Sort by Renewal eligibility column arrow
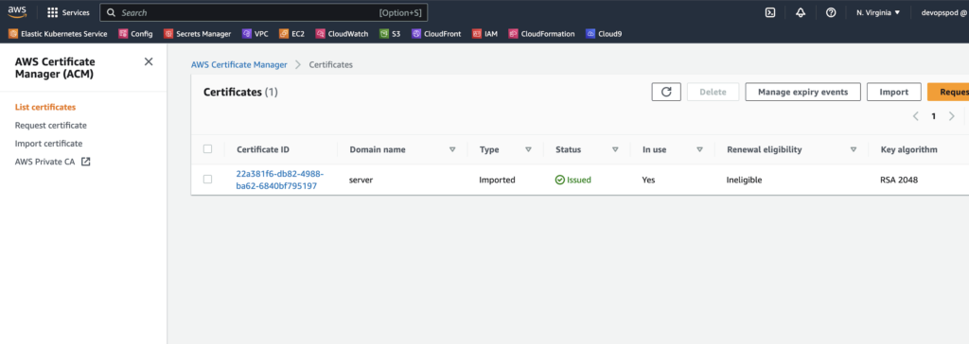 pos(854,149)
